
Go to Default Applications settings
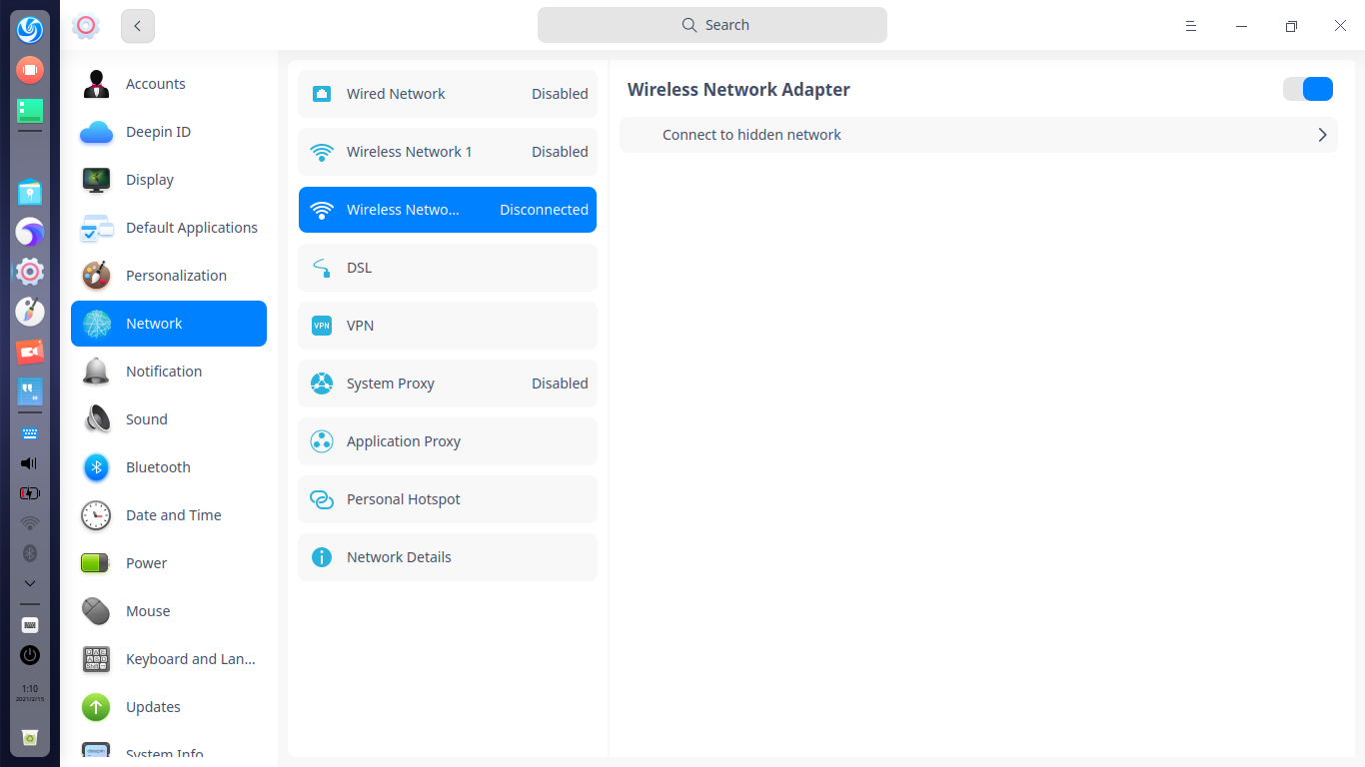pyautogui.click(x=169, y=228)
